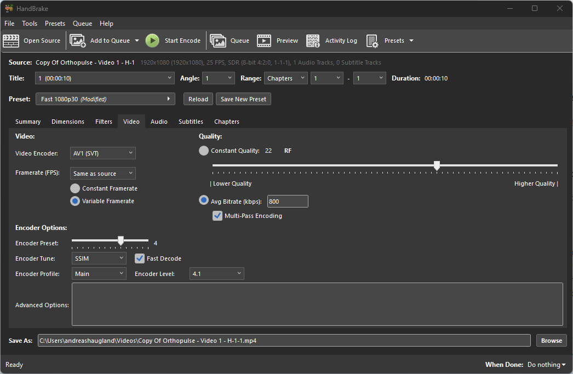Expand the Add to Queue dropdown arrow
Viewport: 573px width, 374px height.
[x=137, y=41]
